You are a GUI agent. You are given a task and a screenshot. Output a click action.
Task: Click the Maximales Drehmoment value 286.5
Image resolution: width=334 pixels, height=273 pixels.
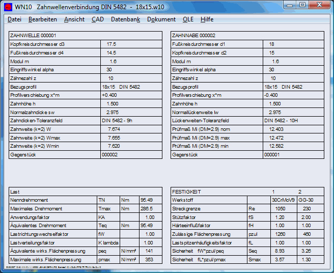click(146, 209)
